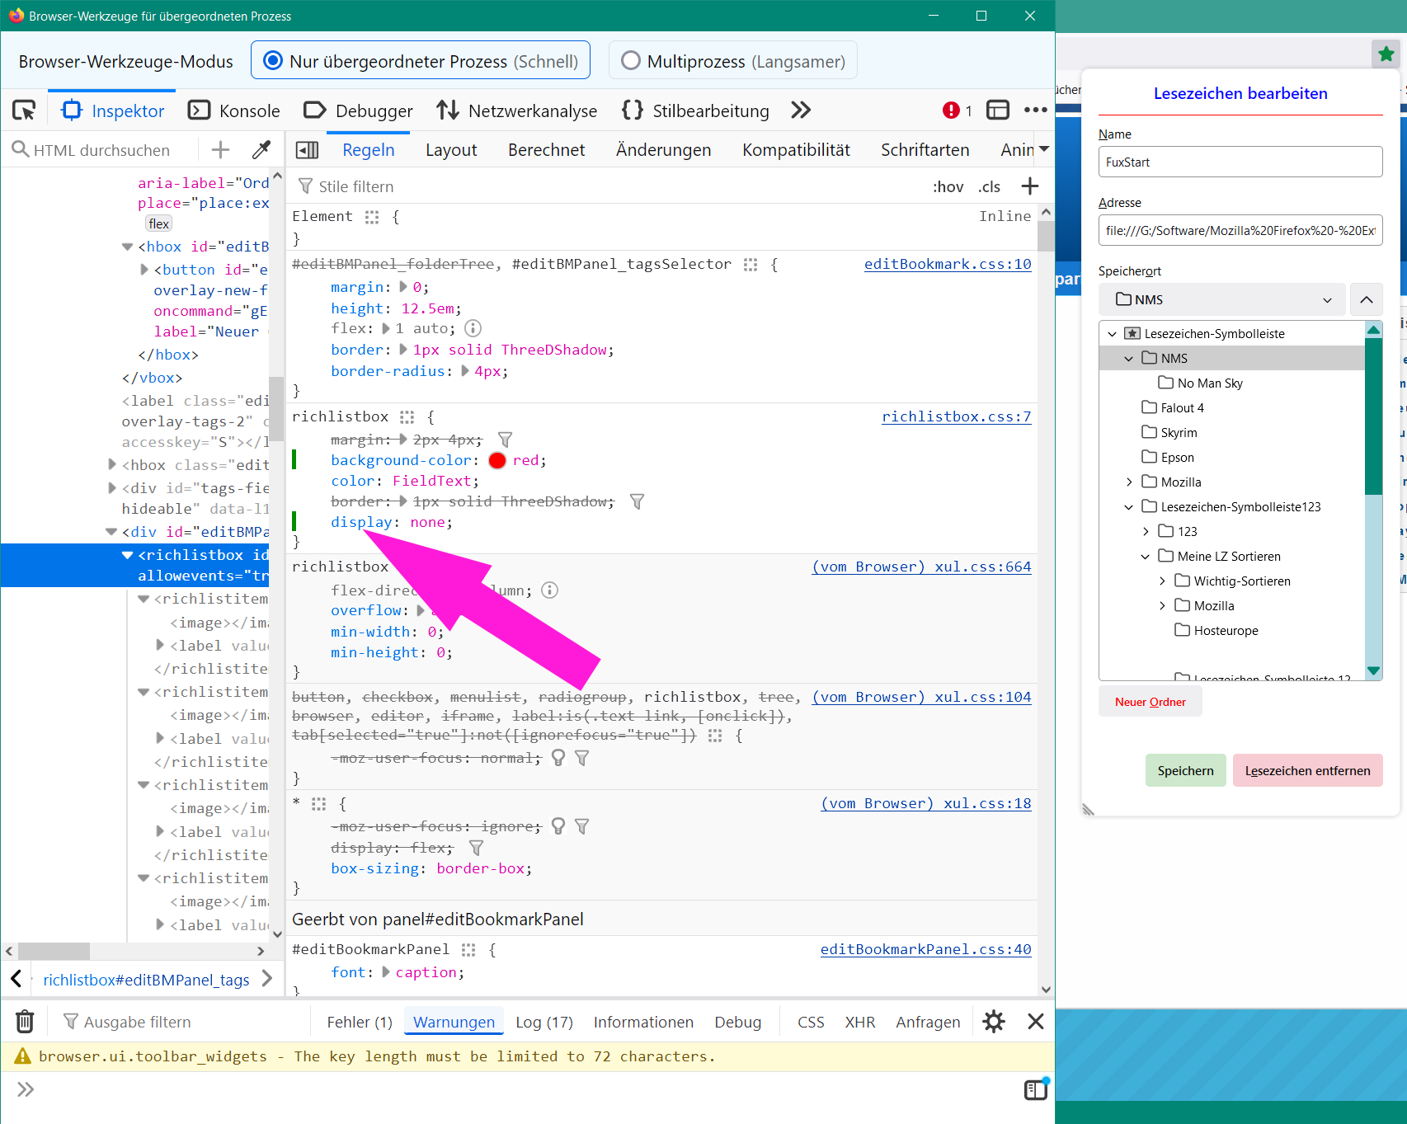
Task: Select Multiprozess (Langsamer) radio option
Action: (631, 61)
